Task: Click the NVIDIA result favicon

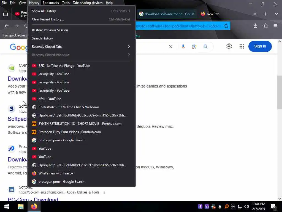Action: (12, 68)
